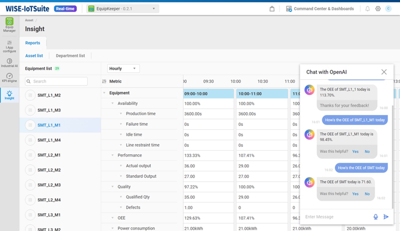Collapse the Performance metric row
Image resolution: width=400 pixels, height=231 pixels.
coord(113,155)
